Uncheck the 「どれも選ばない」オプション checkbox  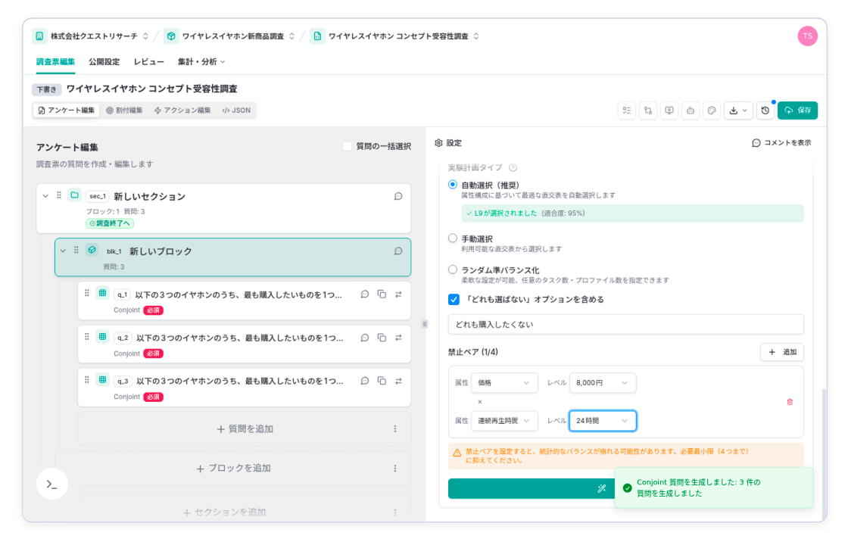tap(454, 300)
